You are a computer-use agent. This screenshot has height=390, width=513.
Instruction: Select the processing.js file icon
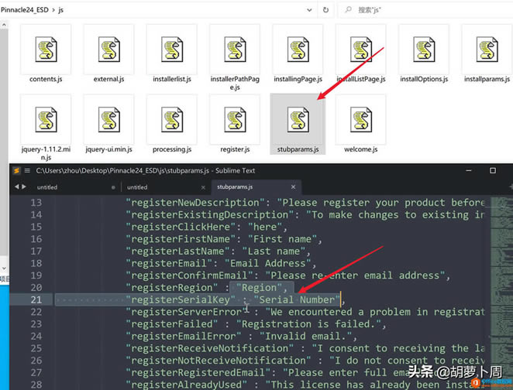pos(172,119)
